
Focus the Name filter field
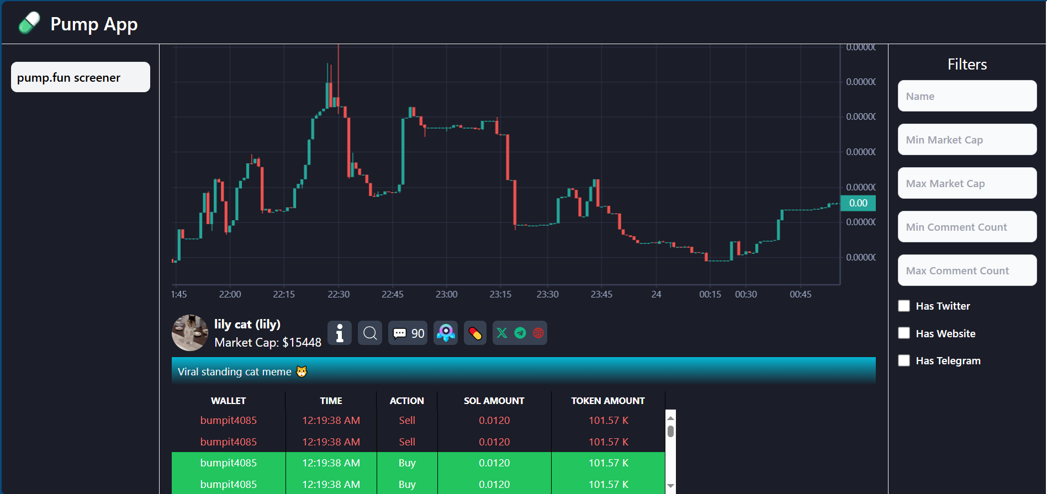967,96
